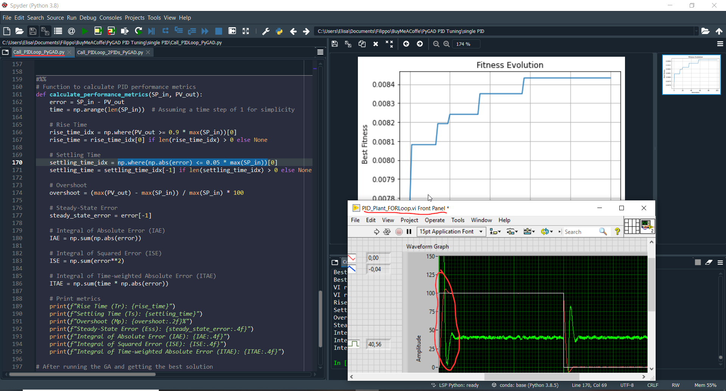Expand the working directory path dropdown
Screen dimensions: 726x391
click(x=696, y=31)
